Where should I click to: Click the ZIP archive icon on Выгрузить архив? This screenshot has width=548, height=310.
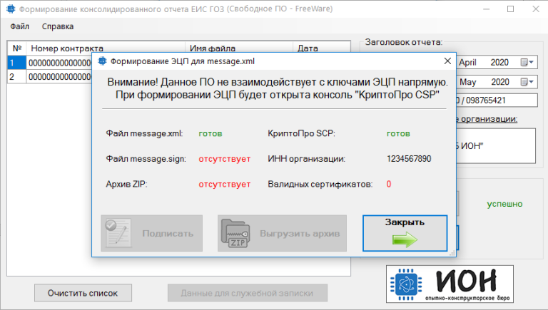click(235, 233)
